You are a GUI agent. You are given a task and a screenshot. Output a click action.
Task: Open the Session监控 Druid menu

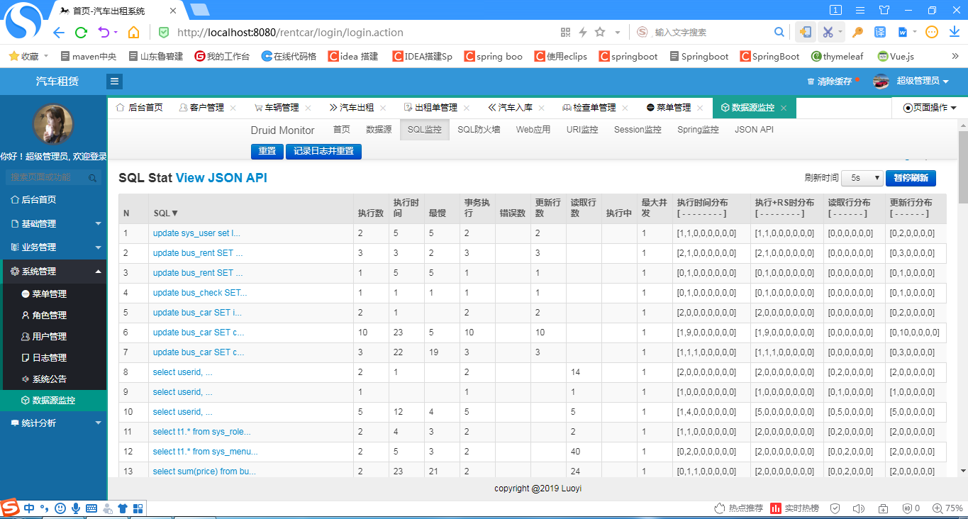(638, 130)
